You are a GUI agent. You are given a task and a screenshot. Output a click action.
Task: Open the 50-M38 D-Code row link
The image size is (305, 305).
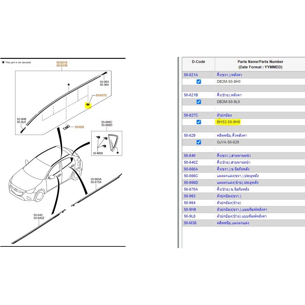pyautogui.click(x=190, y=223)
